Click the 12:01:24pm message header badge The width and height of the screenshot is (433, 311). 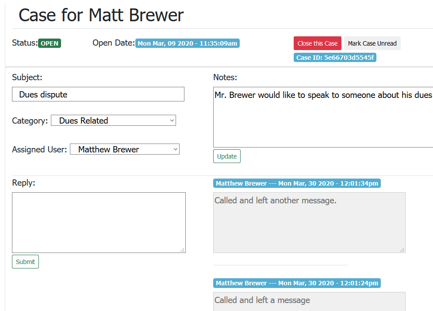(x=297, y=283)
